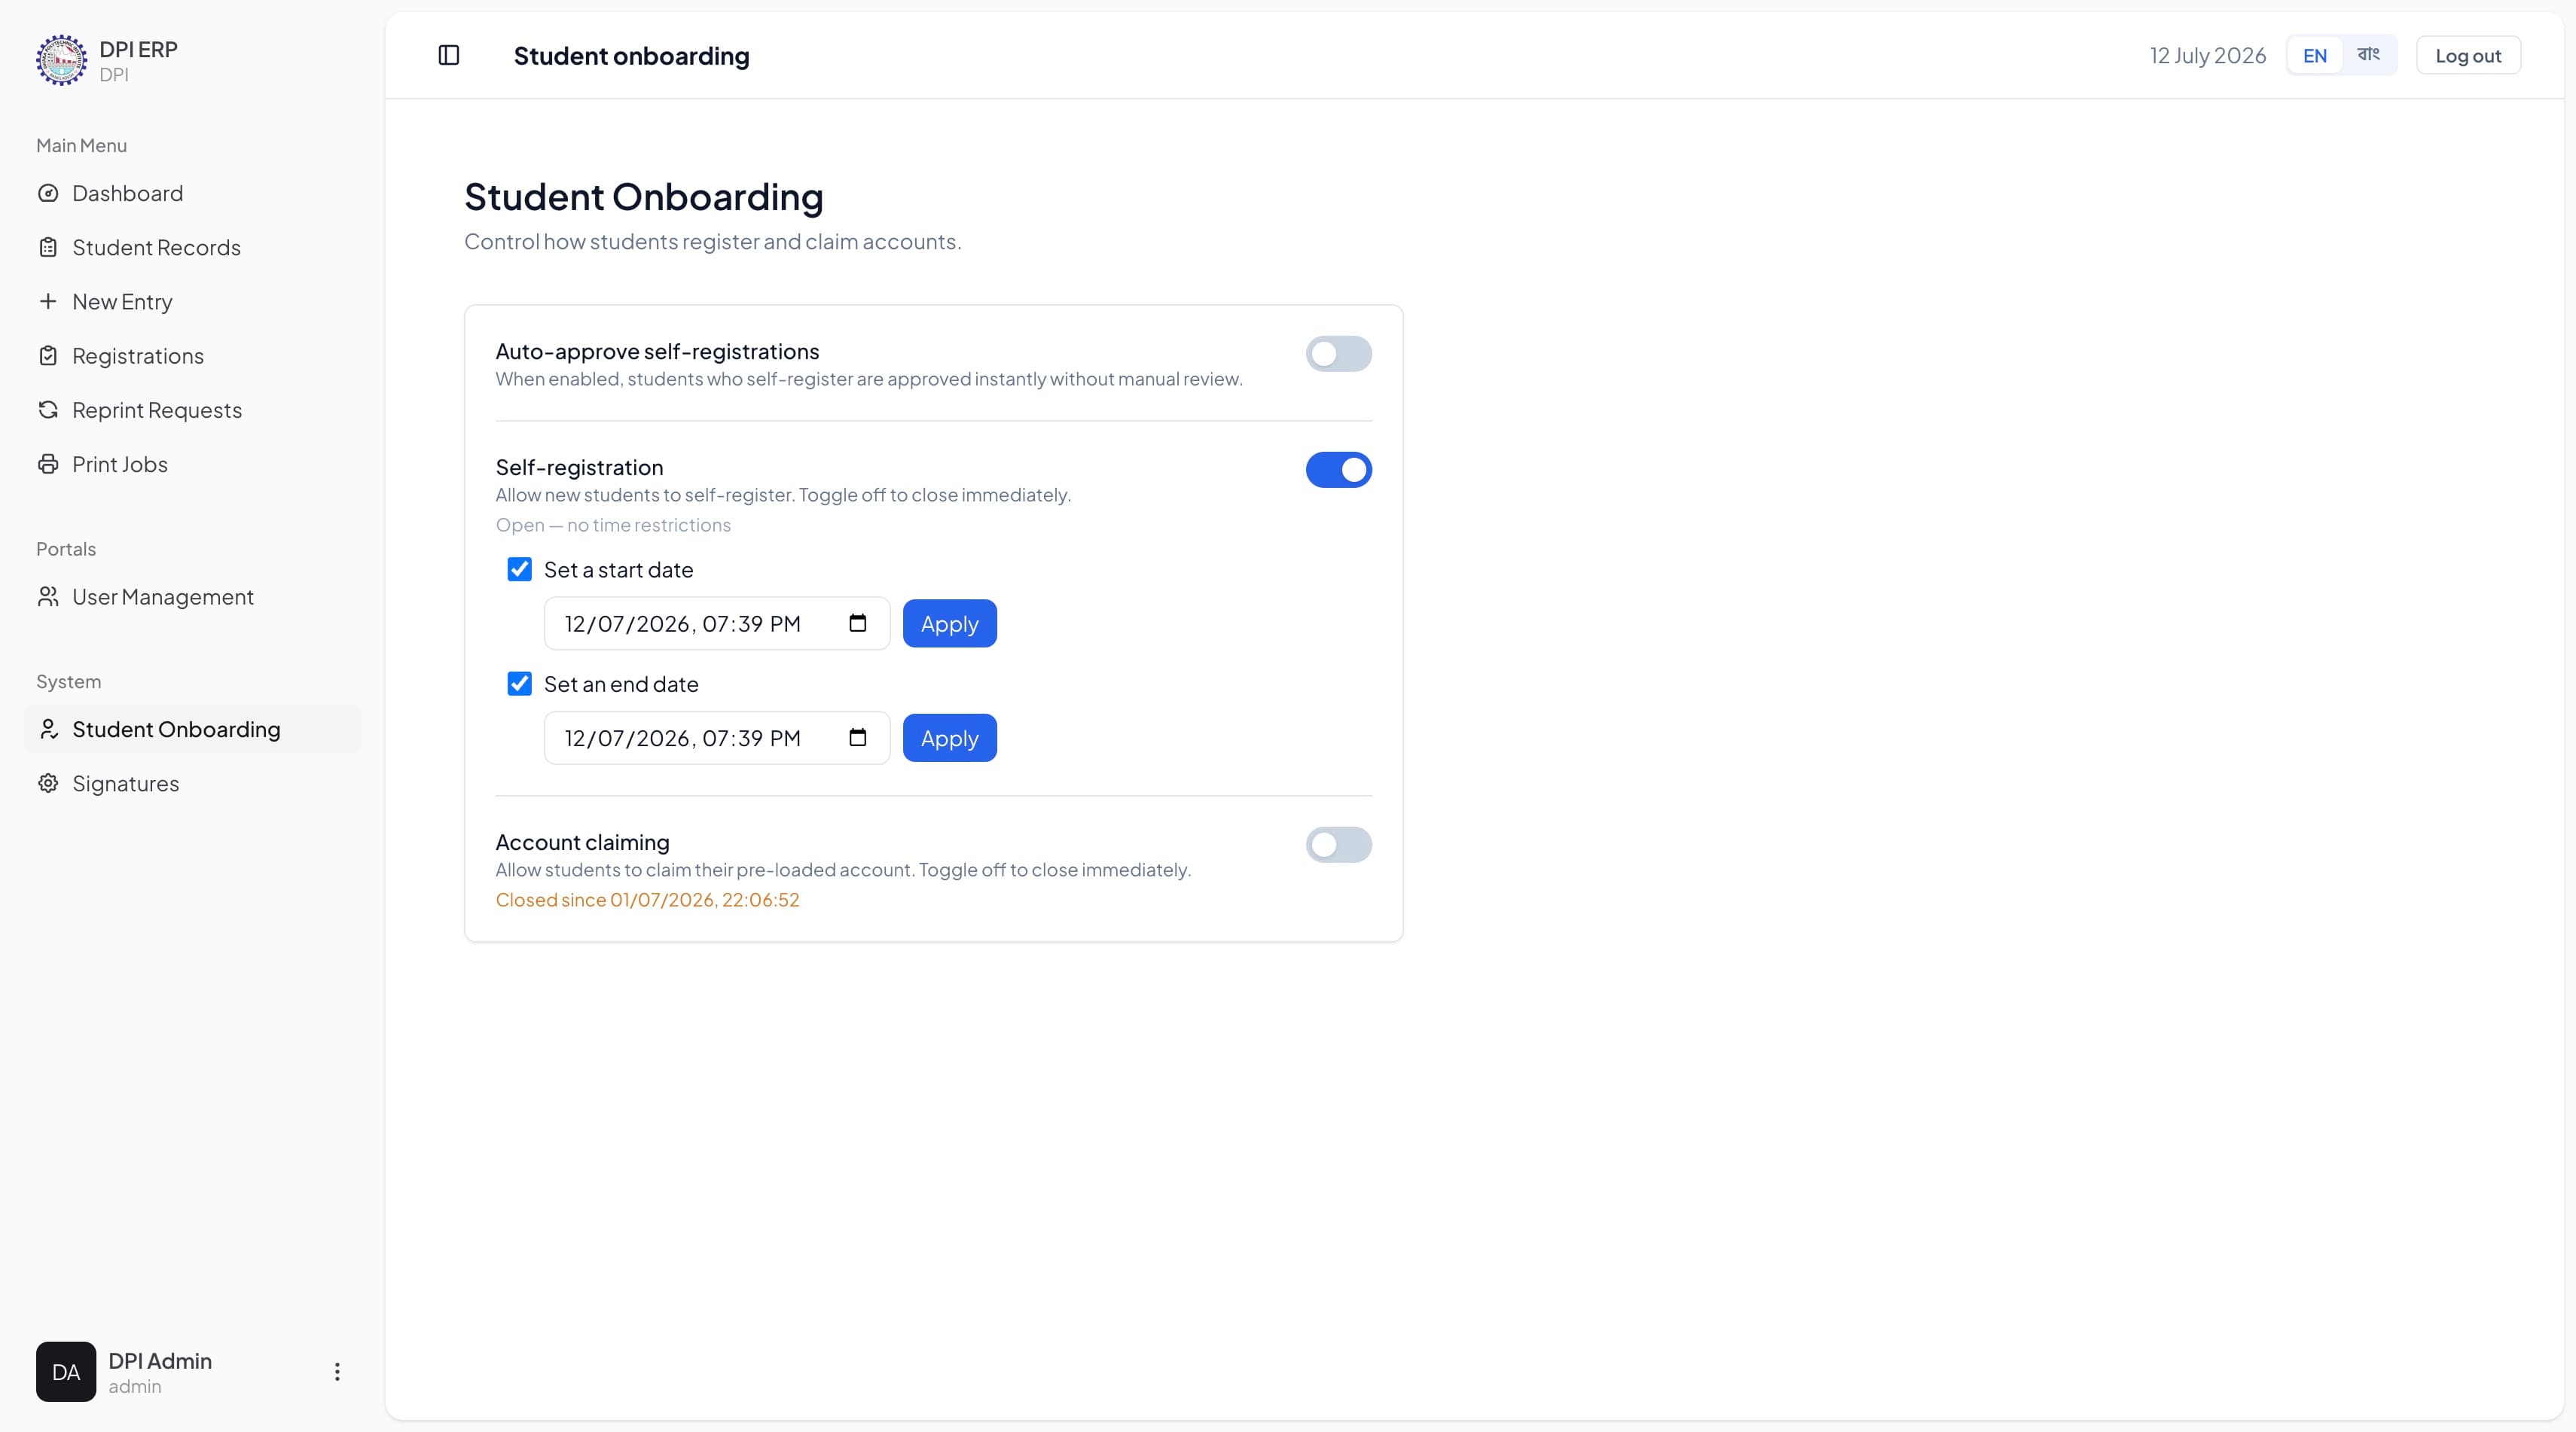Uncheck Set a start date checkbox
The width and height of the screenshot is (2576, 1432).
(x=519, y=570)
